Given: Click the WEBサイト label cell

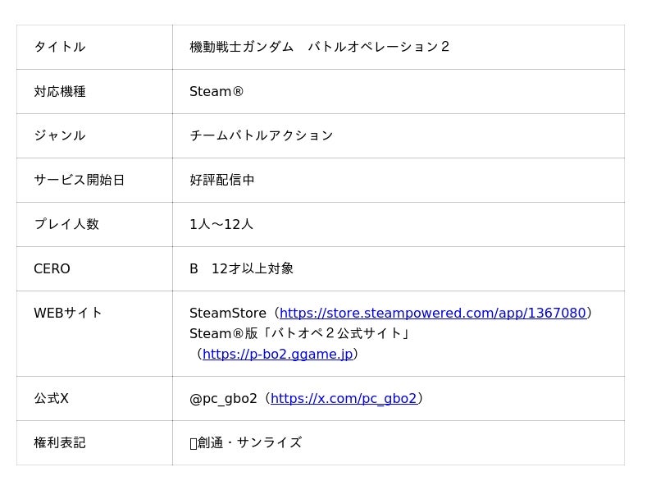Looking at the screenshot, I should click(x=69, y=313).
